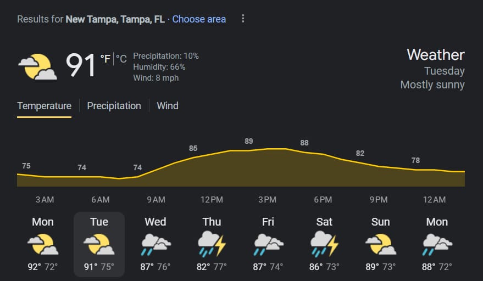Select Thursday's thunderstorm forecast icon
Image resolution: width=483 pixels, height=281 pixels.
pyautogui.click(x=212, y=244)
